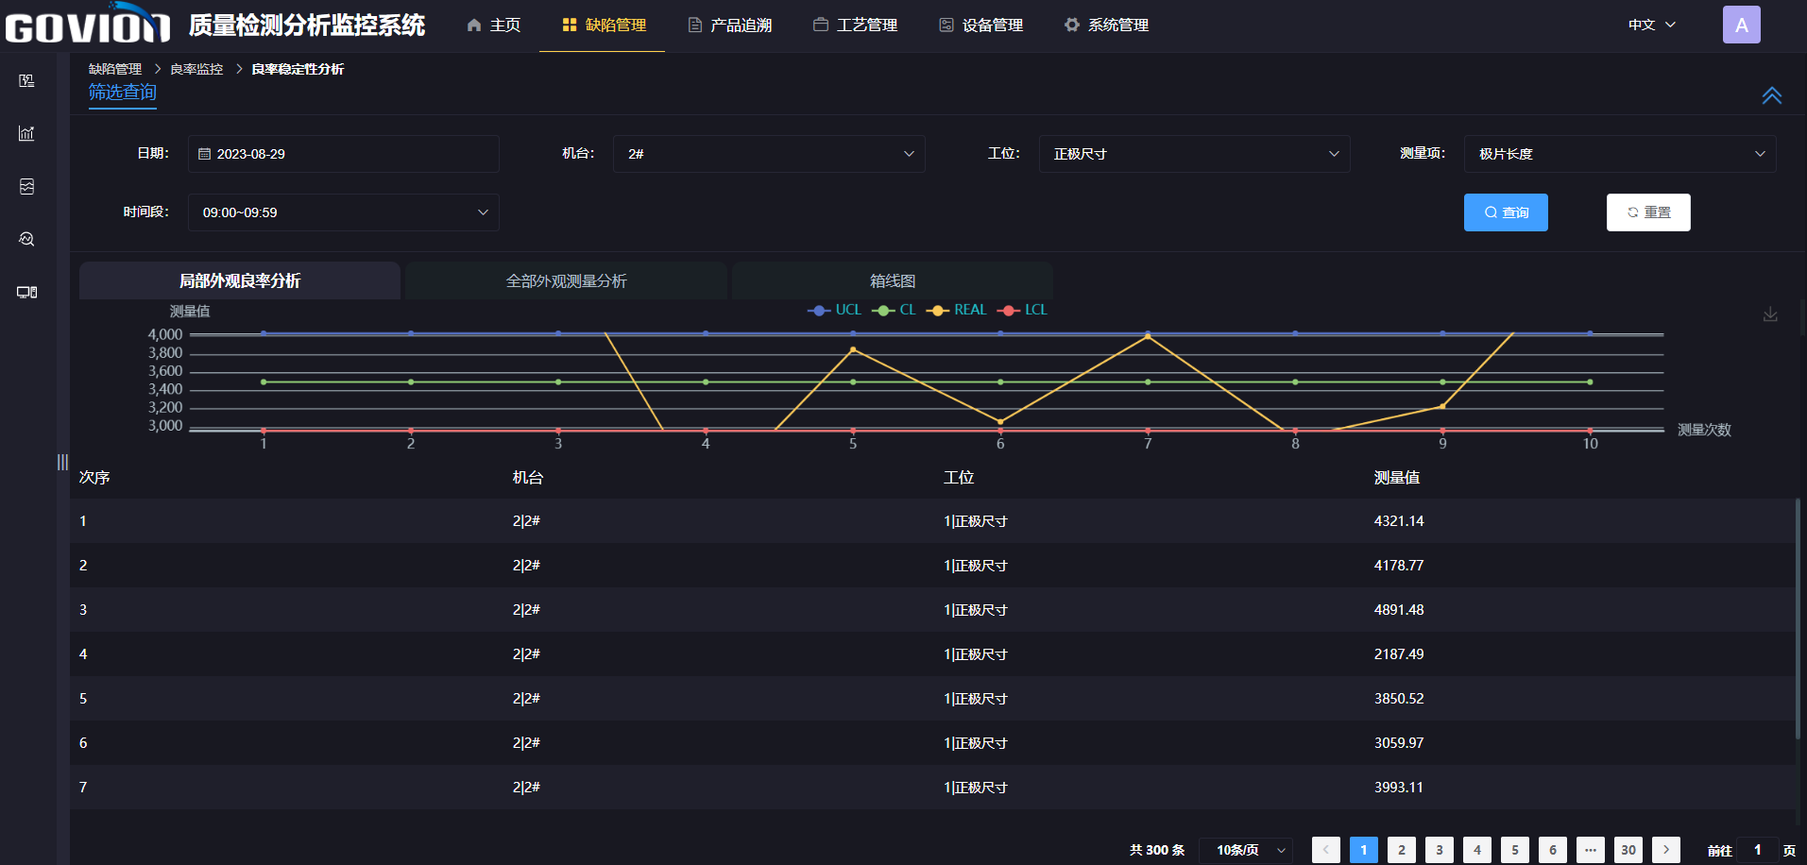Download the chart using the download icon
Screen dimensions: 1807x865
(1770, 314)
